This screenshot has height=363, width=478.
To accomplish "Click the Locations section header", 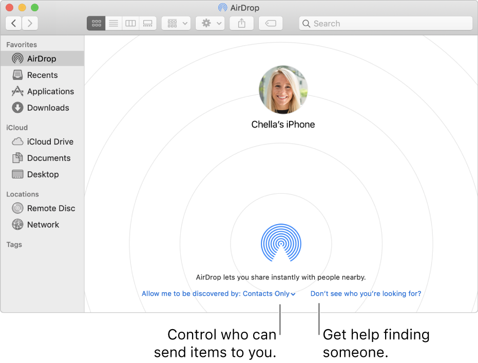I will point(23,194).
